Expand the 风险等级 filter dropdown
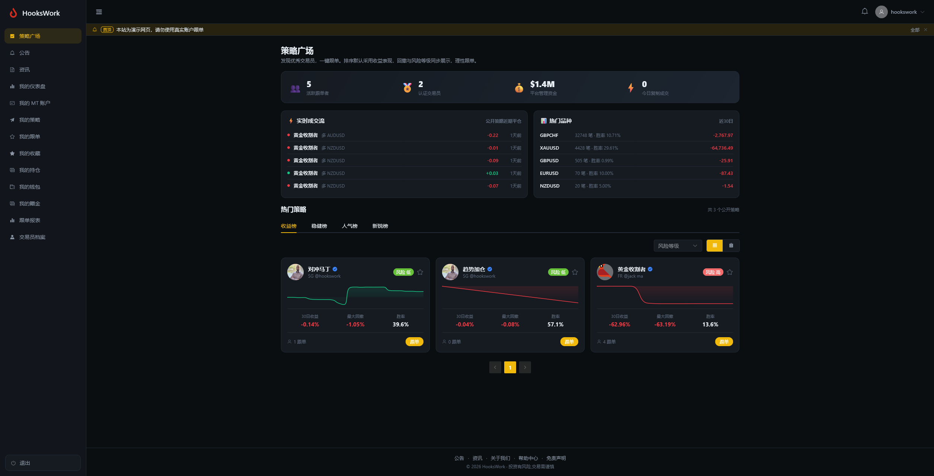934x476 pixels. coord(678,246)
